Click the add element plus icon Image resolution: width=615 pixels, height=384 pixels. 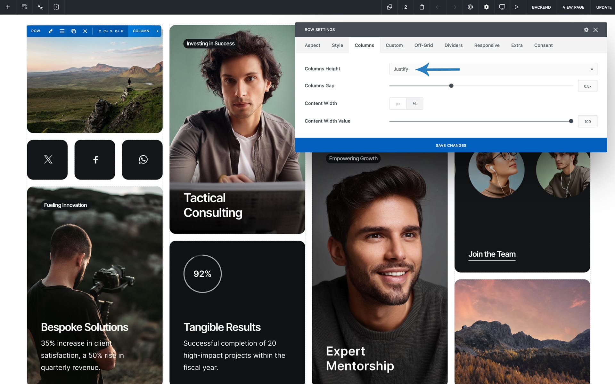pyautogui.click(x=8, y=7)
